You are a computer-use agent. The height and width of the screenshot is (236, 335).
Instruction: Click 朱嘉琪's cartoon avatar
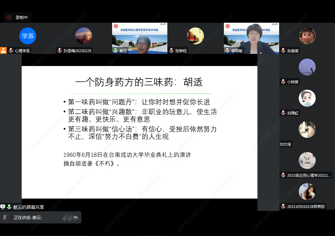(x=307, y=36)
